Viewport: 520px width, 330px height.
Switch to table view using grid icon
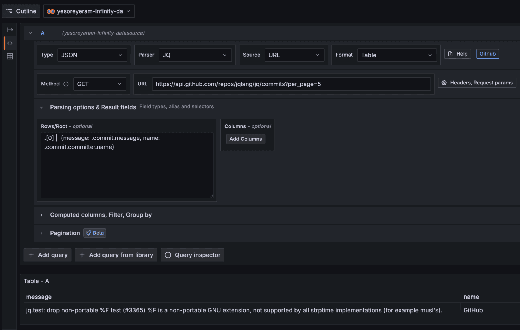[10, 56]
